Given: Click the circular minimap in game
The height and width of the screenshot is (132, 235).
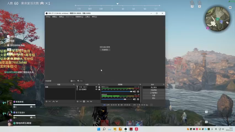Looking at the screenshot, I should tap(217, 19).
